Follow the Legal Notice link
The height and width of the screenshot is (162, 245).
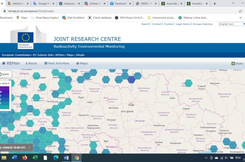pyautogui.click(x=183, y=24)
